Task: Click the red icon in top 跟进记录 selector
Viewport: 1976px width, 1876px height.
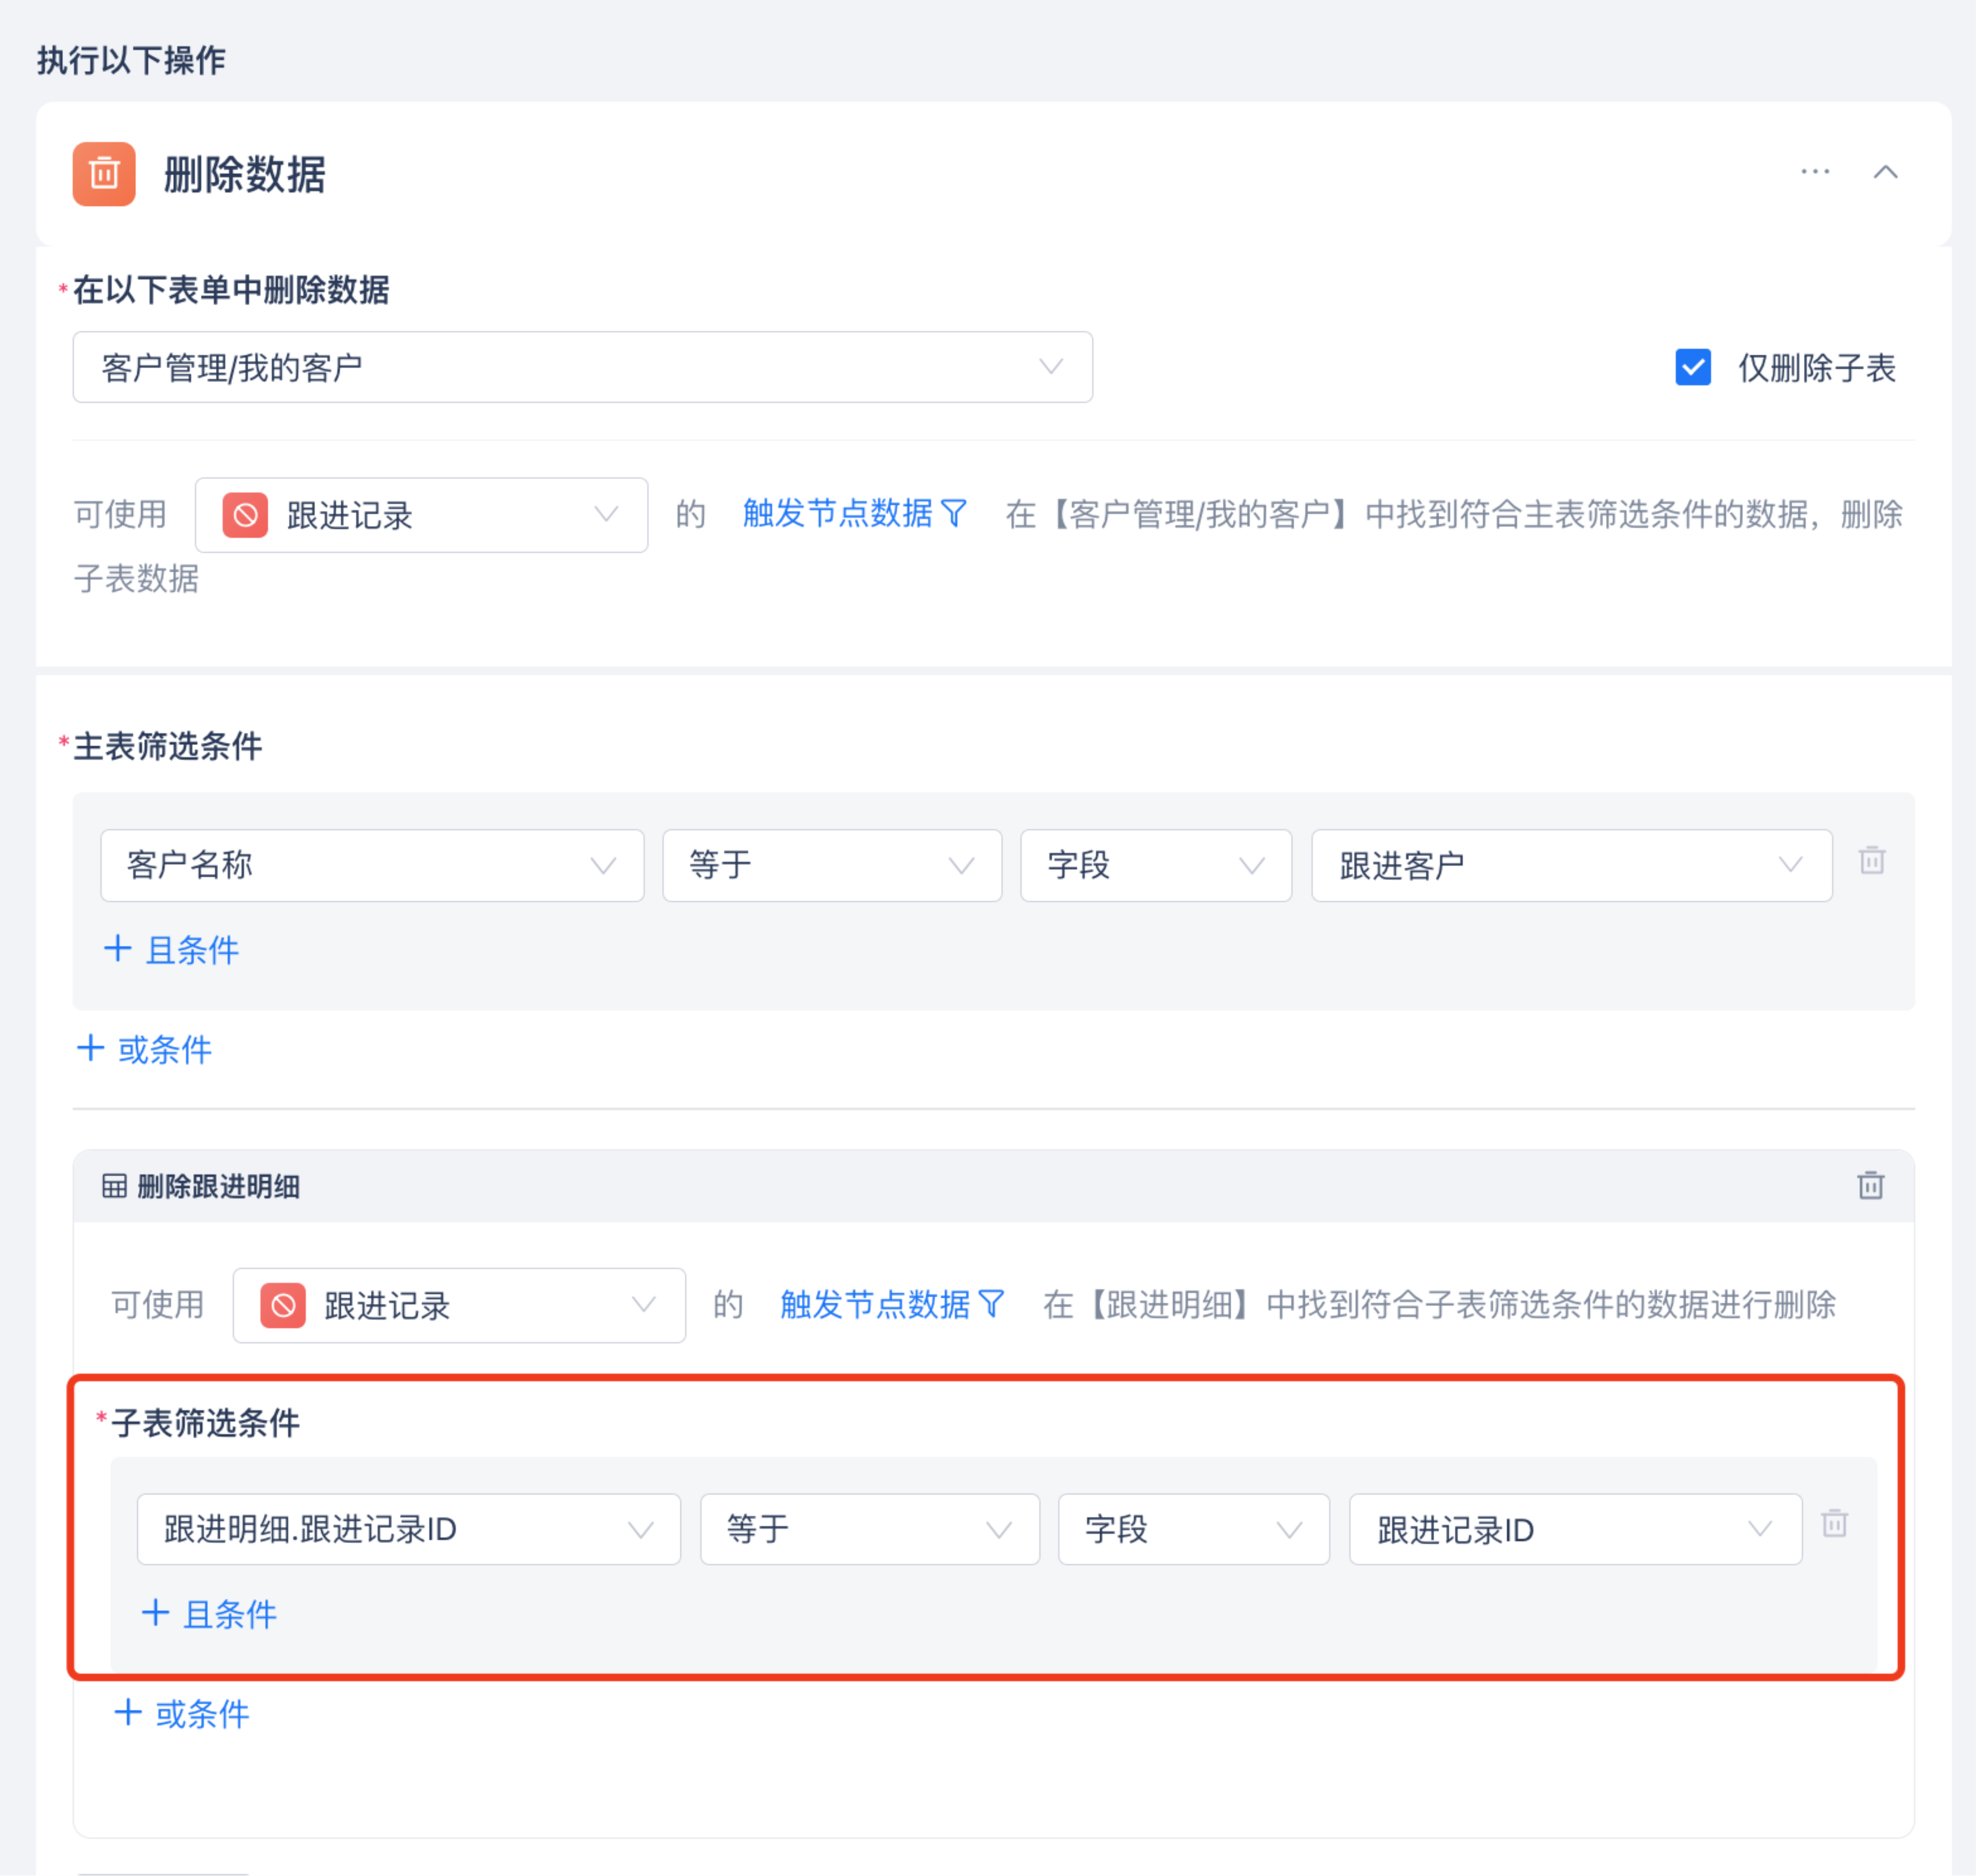Action: pos(245,515)
